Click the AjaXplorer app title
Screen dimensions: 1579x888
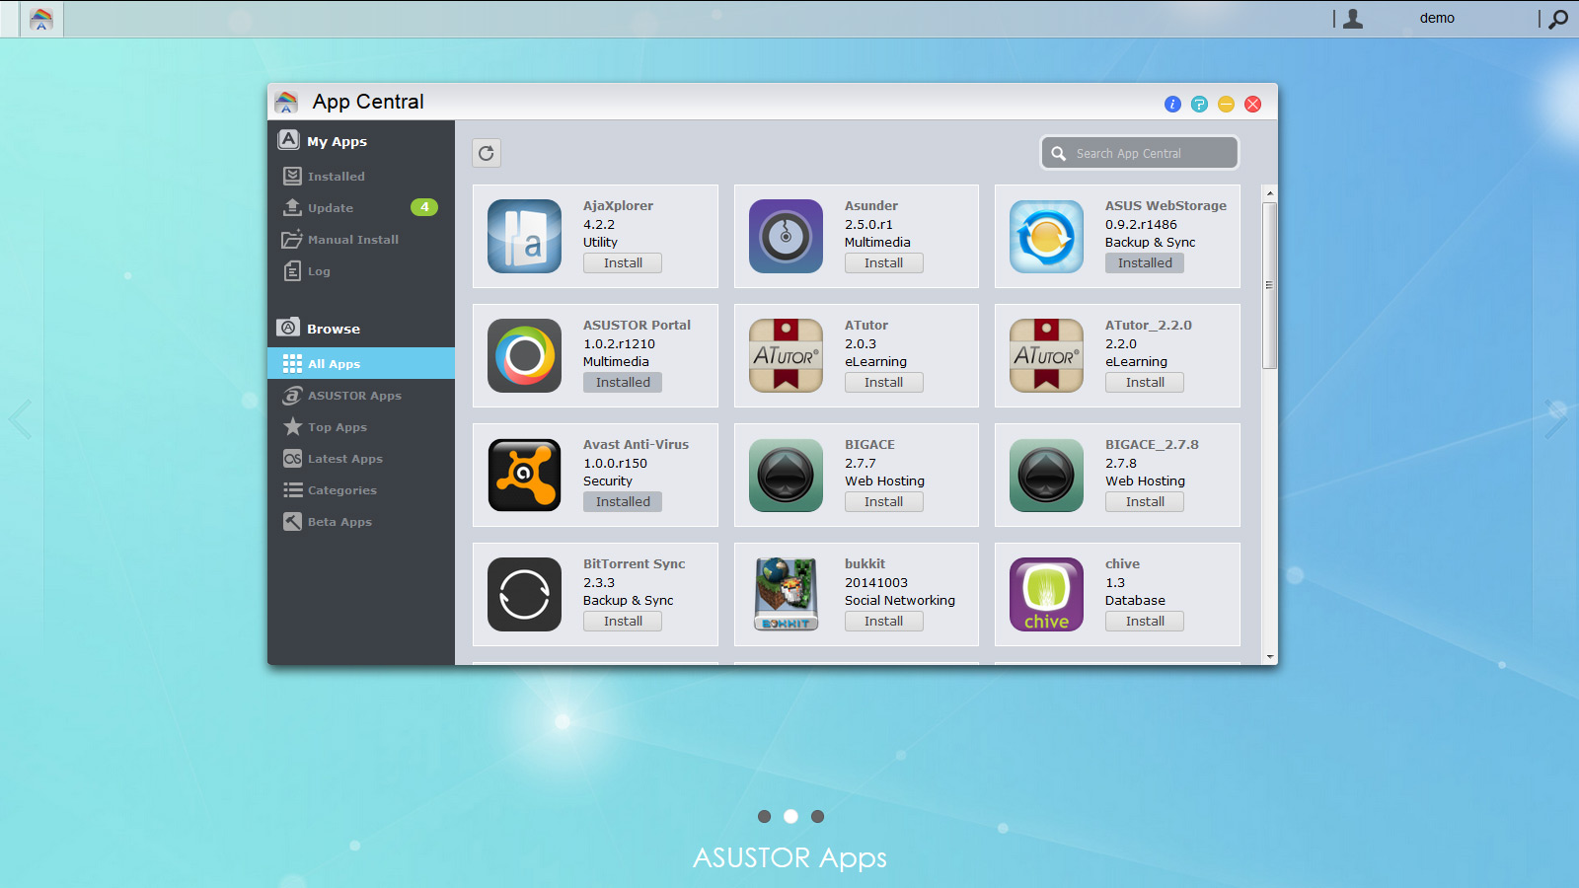618,206
